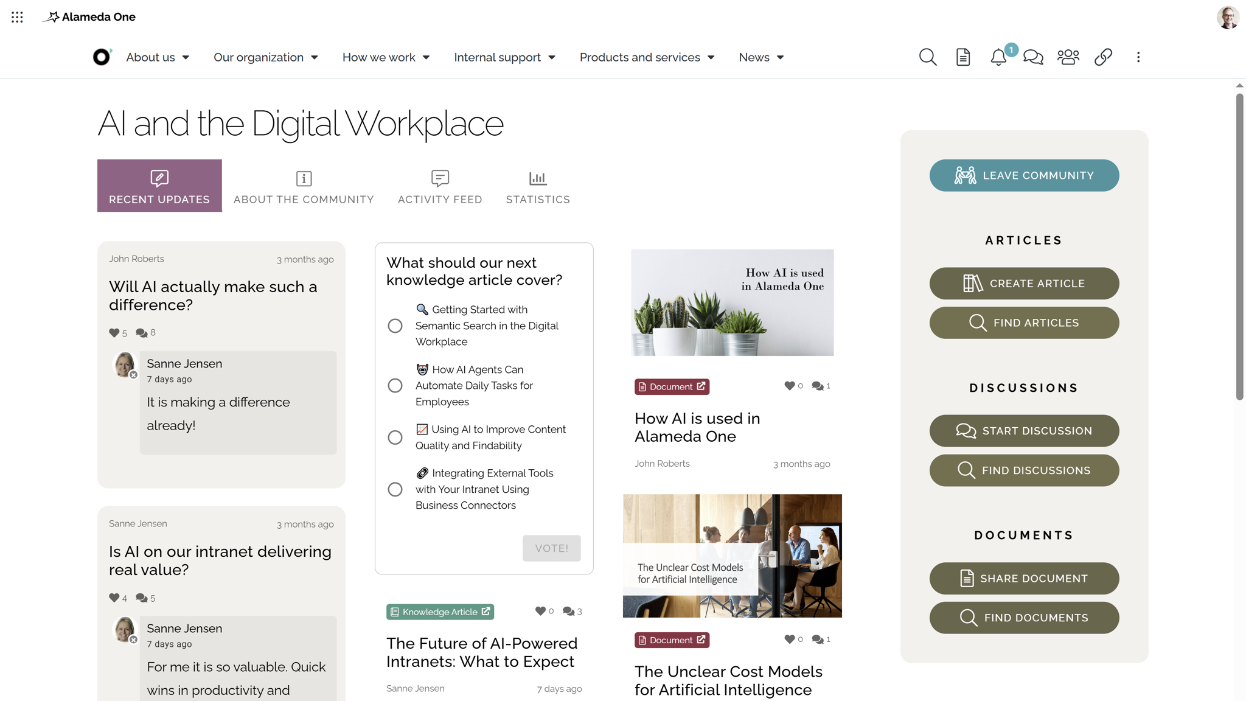The width and height of the screenshot is (1246, 701).
Task: Expand the News menu
Action: pyautogui.click(x=761, y=57)
